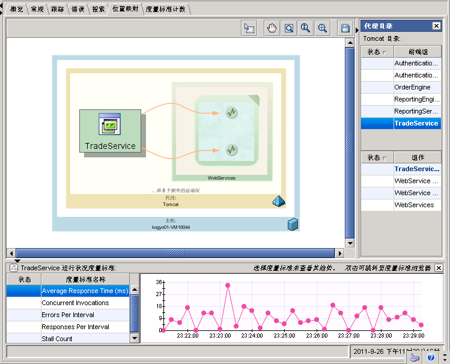
Task: Click map vertical scrollbar up arrow
Action: 350,43
